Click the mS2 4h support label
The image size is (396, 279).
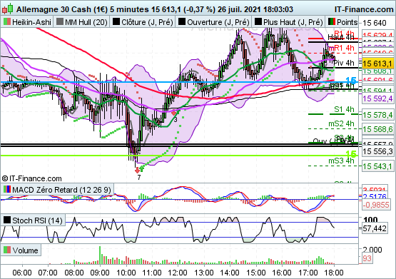pyautogui.click(x=341, y=123)
